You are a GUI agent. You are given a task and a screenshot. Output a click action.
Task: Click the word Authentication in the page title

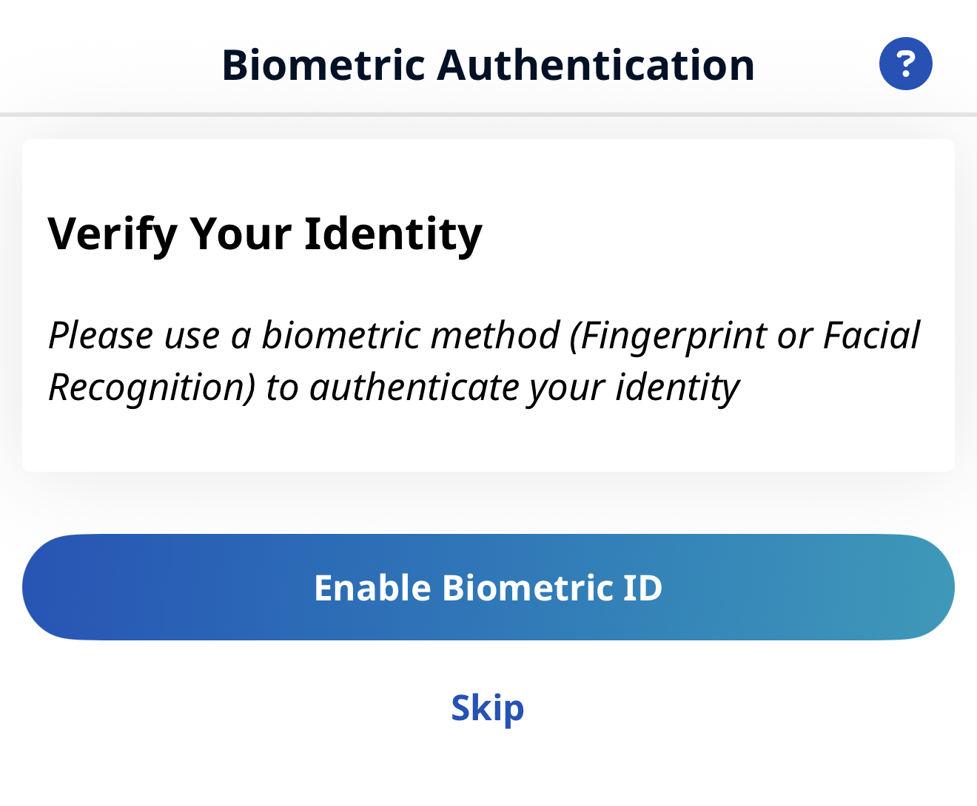click(x=596, y=65)
